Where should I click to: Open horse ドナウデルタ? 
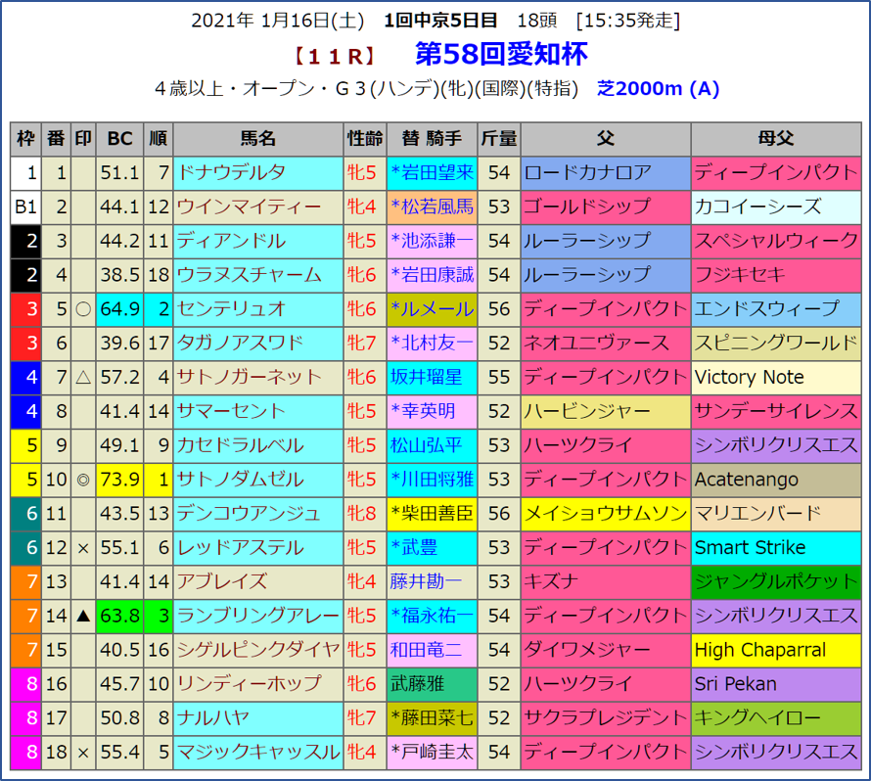click(x=231, y=173)
